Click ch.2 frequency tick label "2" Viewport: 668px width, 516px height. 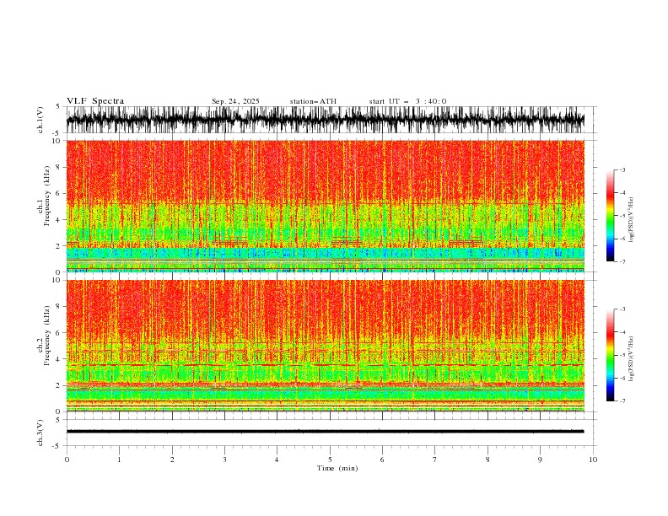[59, 385]
